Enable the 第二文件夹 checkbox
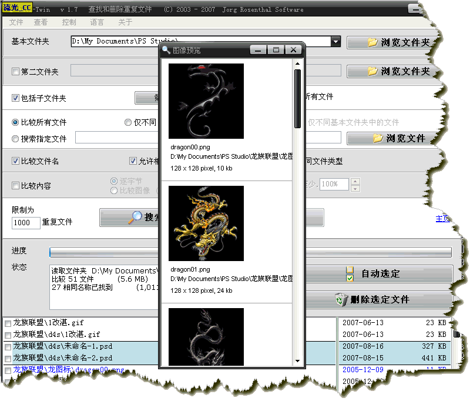 16,72
